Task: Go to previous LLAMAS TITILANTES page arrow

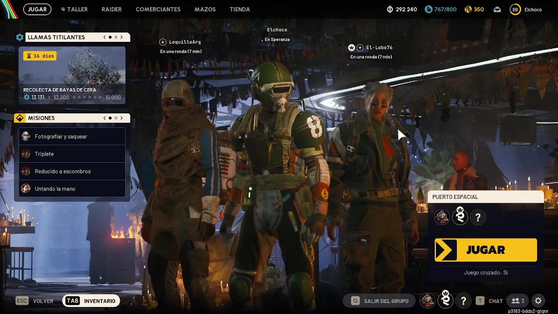Action: pyautogui.click(x=105, y=37)
